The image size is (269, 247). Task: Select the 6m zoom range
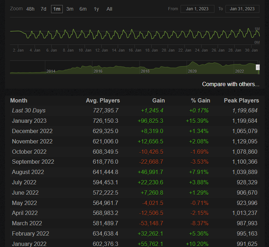pyautogui.click(x=83, y=9)
